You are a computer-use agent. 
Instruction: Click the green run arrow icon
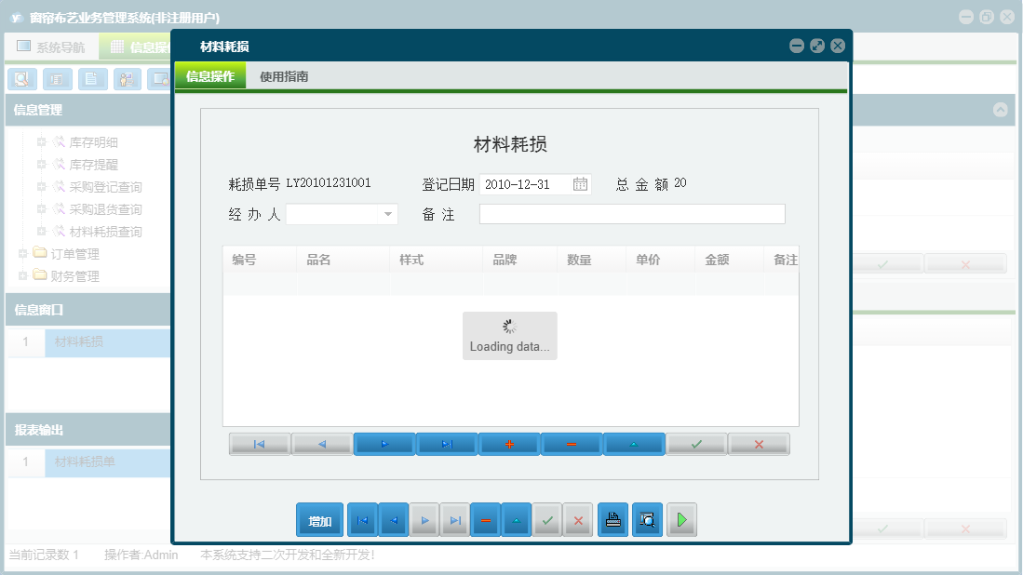[x=681, y=519]
